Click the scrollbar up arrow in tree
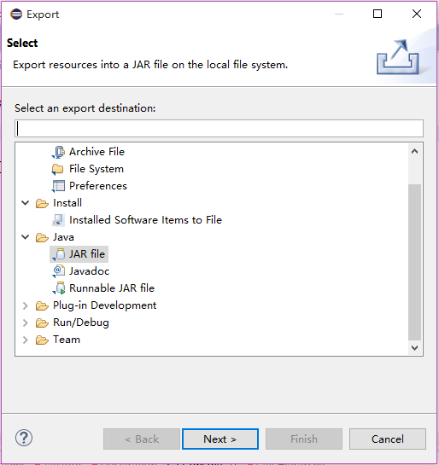The width and height of the screenshot is (439, 465). (x=415, y=151)
